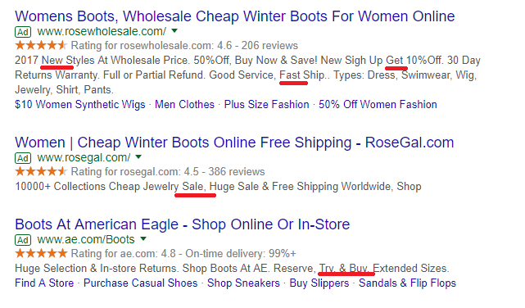
Task: Click the Ad badge beside rosegal.com
Action: tap(23, 158)
